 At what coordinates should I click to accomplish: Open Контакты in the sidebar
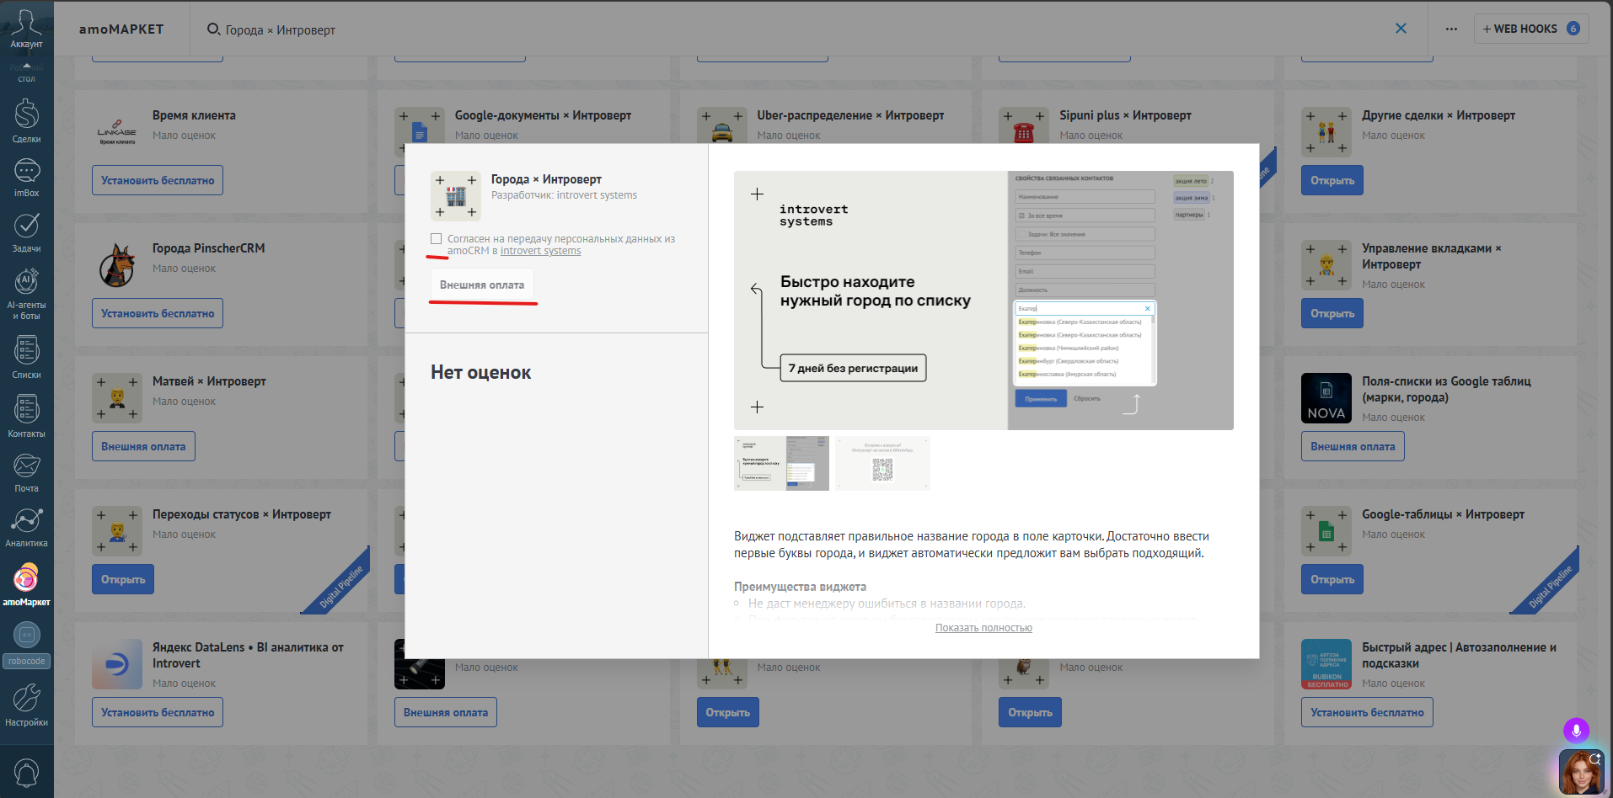[26, 417]
